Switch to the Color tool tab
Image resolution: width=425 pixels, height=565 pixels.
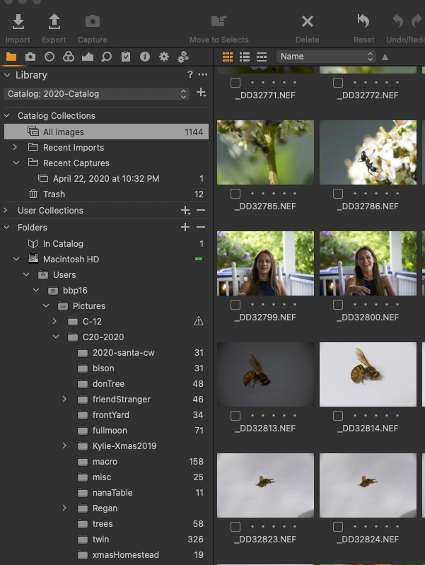click(68, 57)
